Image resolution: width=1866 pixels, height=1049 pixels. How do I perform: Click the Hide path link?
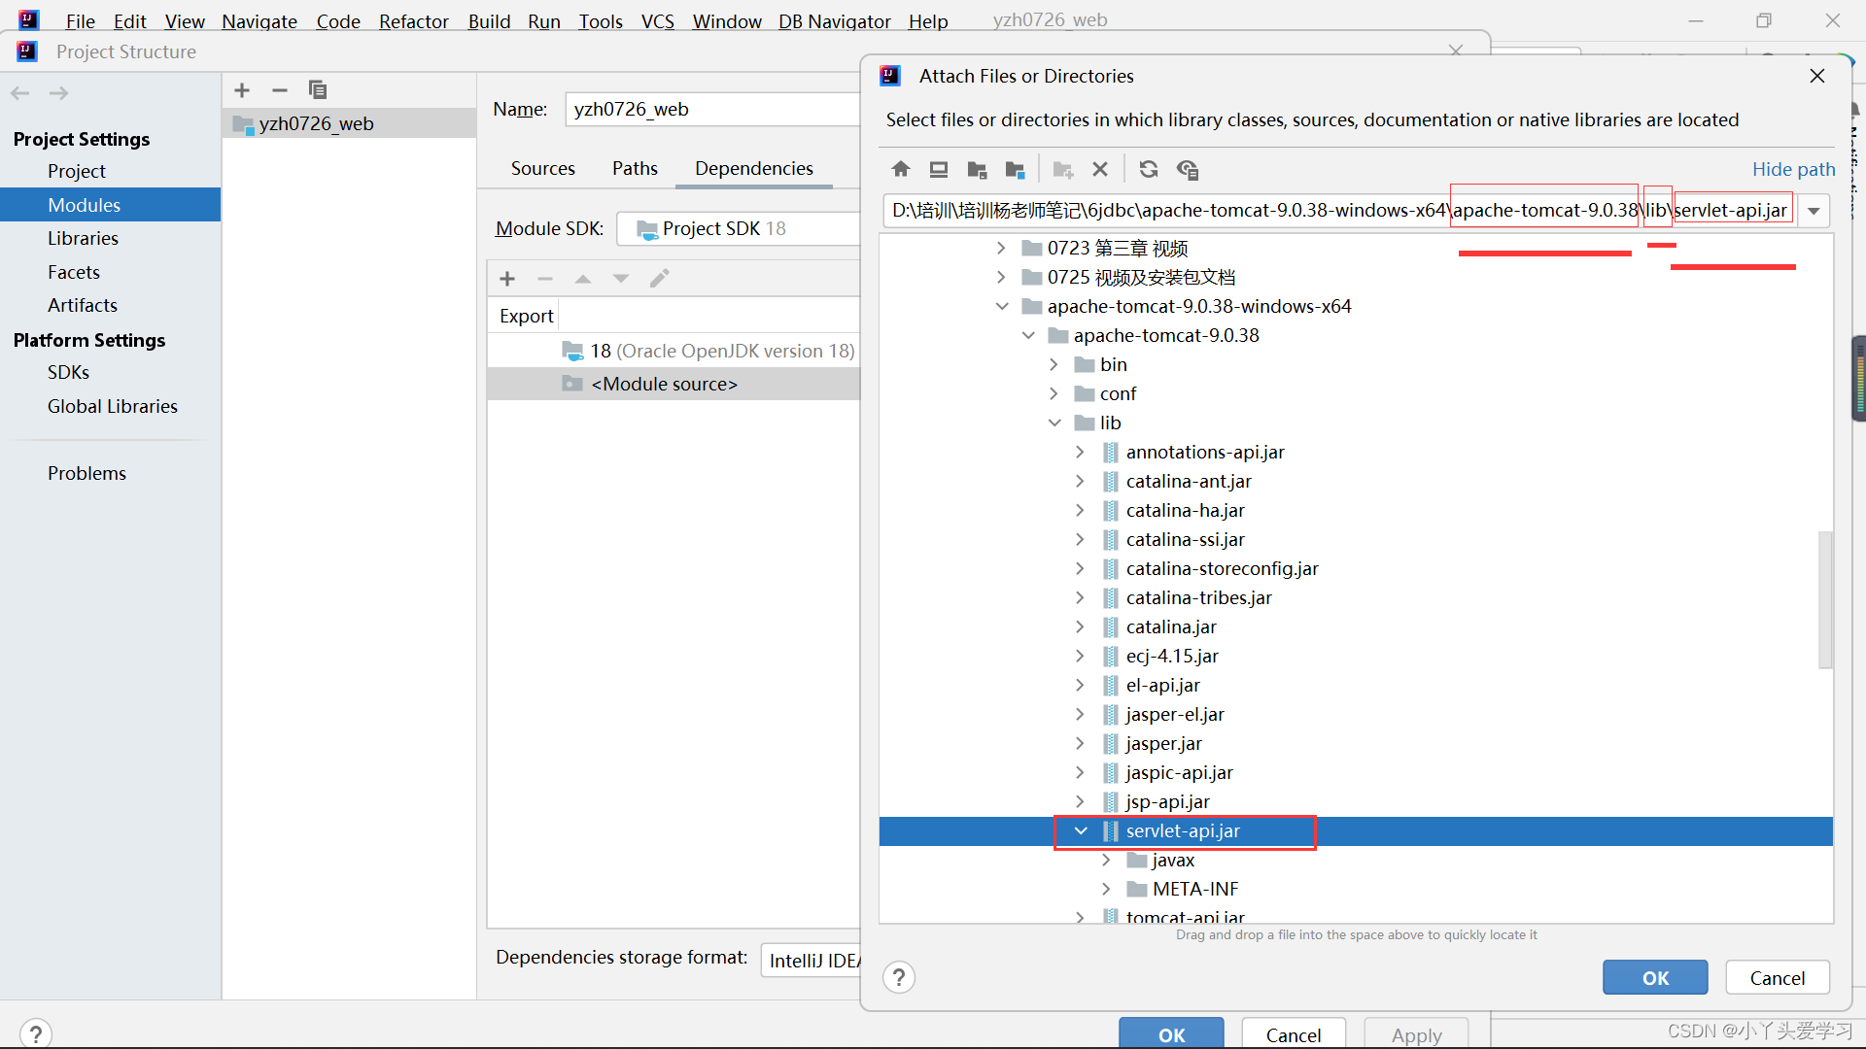point(1793,169)
